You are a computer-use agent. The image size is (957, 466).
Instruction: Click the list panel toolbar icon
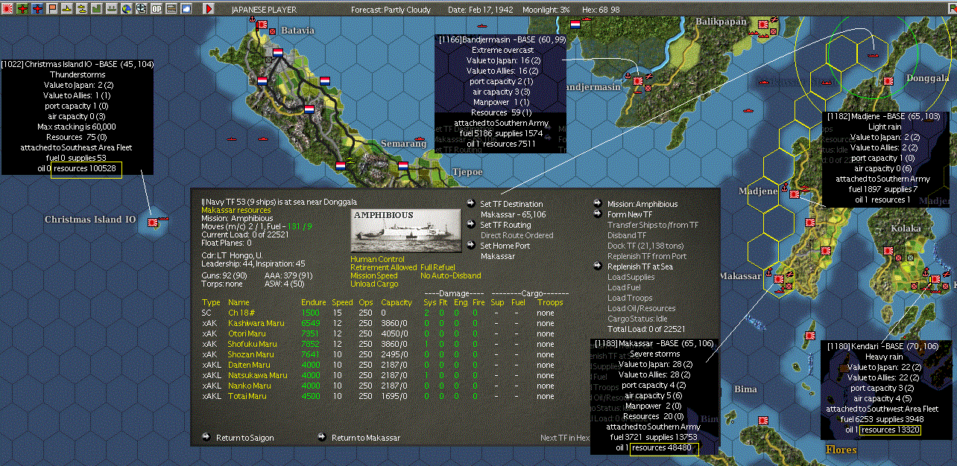(x=171, y=9)
